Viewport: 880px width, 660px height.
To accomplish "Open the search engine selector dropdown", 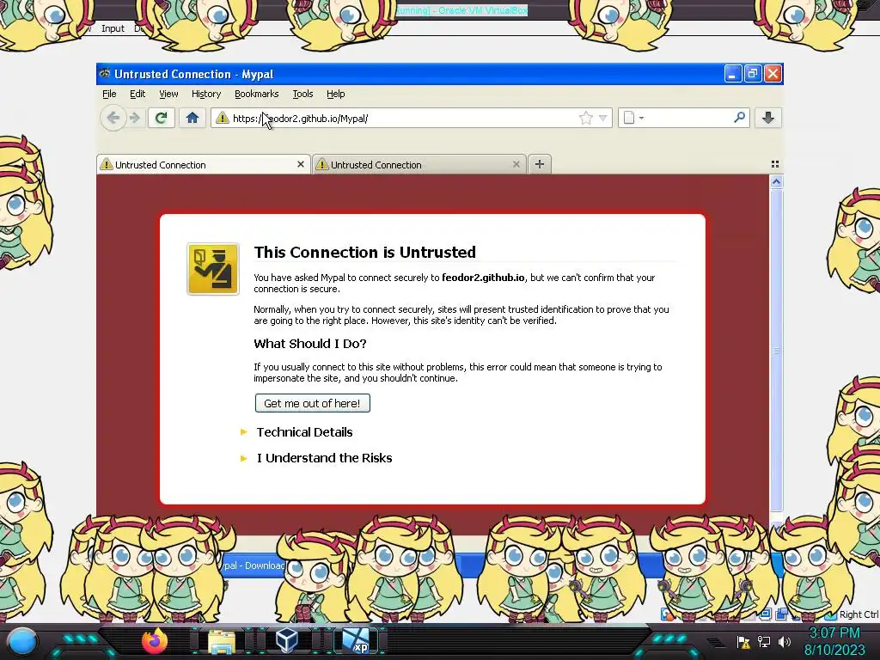I will click(633, 118).
